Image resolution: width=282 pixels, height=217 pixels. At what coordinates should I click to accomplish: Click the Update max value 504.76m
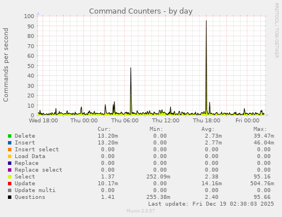point(262,184)
